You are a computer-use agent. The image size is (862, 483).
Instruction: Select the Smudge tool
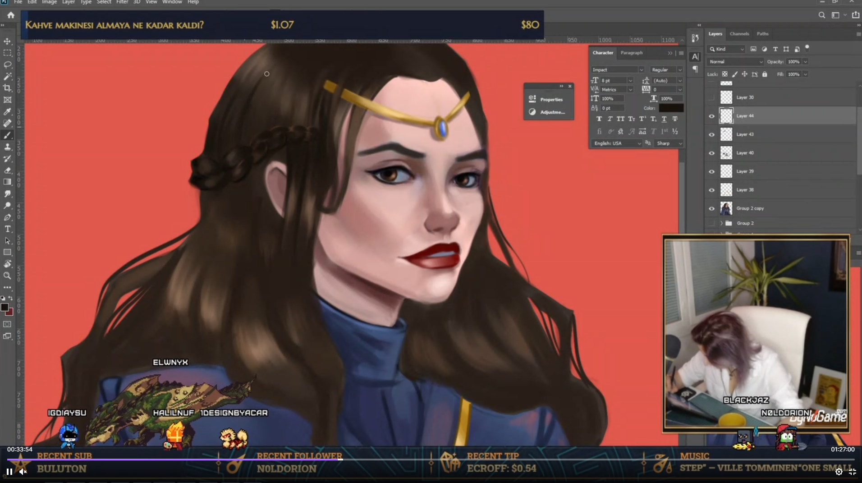[x=7, y=194]
